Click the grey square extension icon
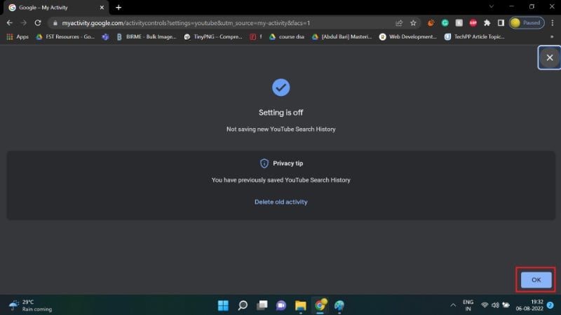561x315 pixels. coord(459,23)
